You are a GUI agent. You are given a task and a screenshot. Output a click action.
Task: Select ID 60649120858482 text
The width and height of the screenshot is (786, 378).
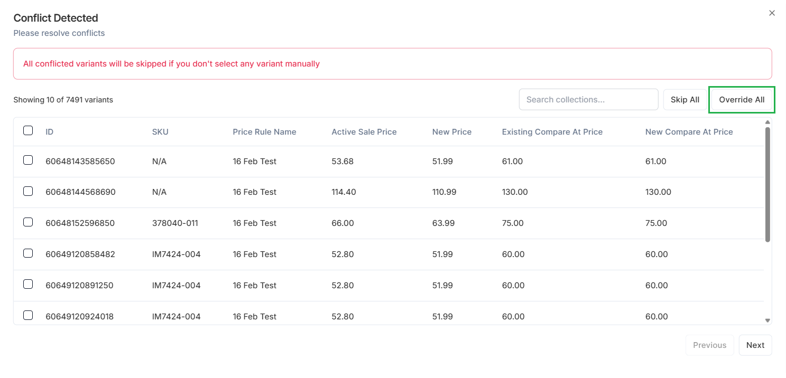[x=80, y=254]
